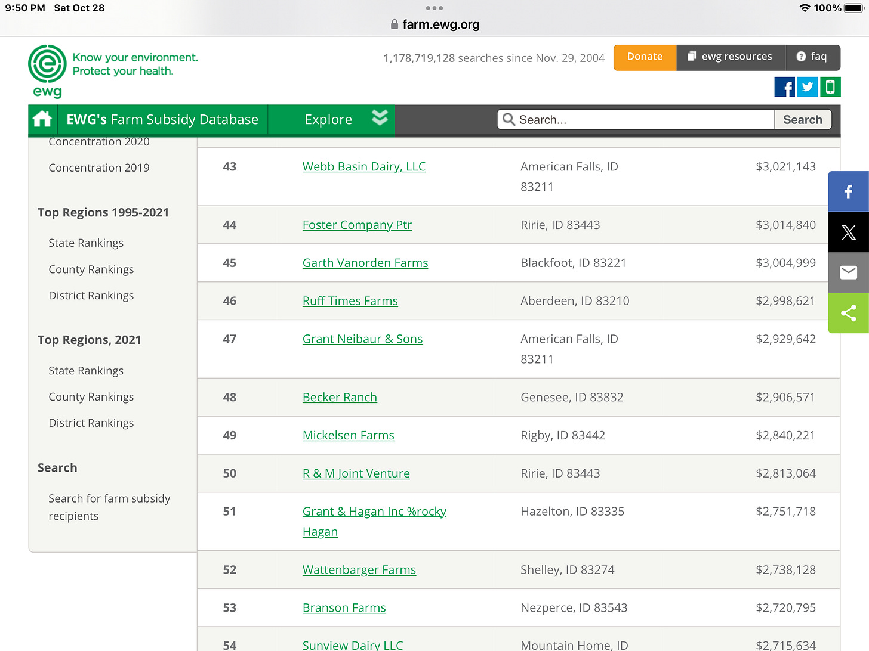This screenshot has height=651, width=869.
Task: Share via Facebook floating side button
Action: point(849,191)
